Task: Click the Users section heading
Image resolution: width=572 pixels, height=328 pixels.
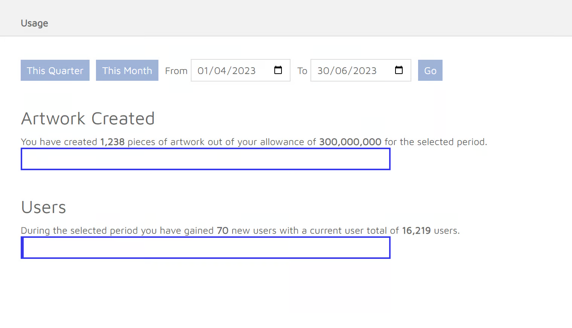Action: coord(43,207)
